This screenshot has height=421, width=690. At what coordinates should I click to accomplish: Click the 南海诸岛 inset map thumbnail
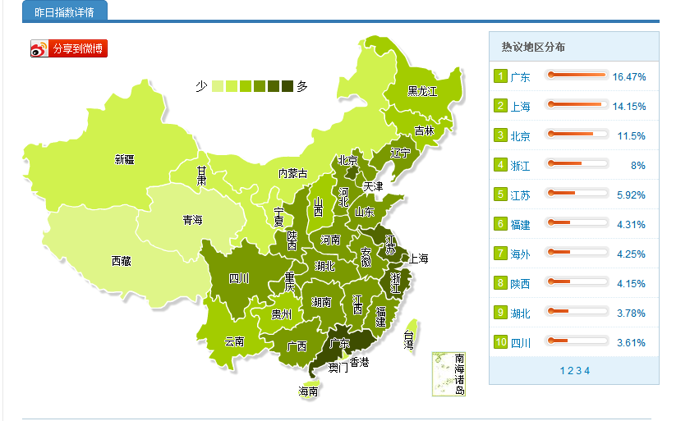click(x=449, y=373)
